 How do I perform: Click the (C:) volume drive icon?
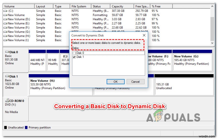click(x=5, y=11)
